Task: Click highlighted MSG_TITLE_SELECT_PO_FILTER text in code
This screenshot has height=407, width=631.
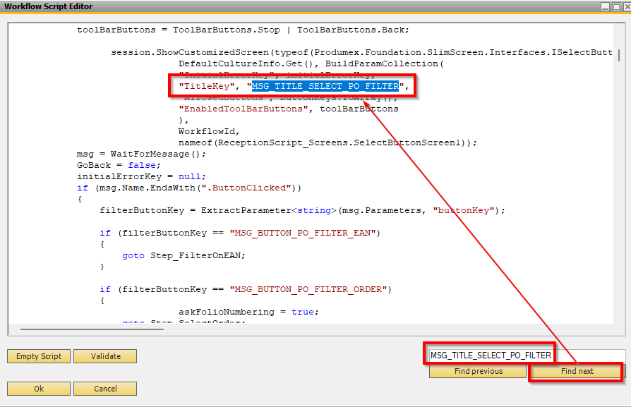Action: [325, 86]
